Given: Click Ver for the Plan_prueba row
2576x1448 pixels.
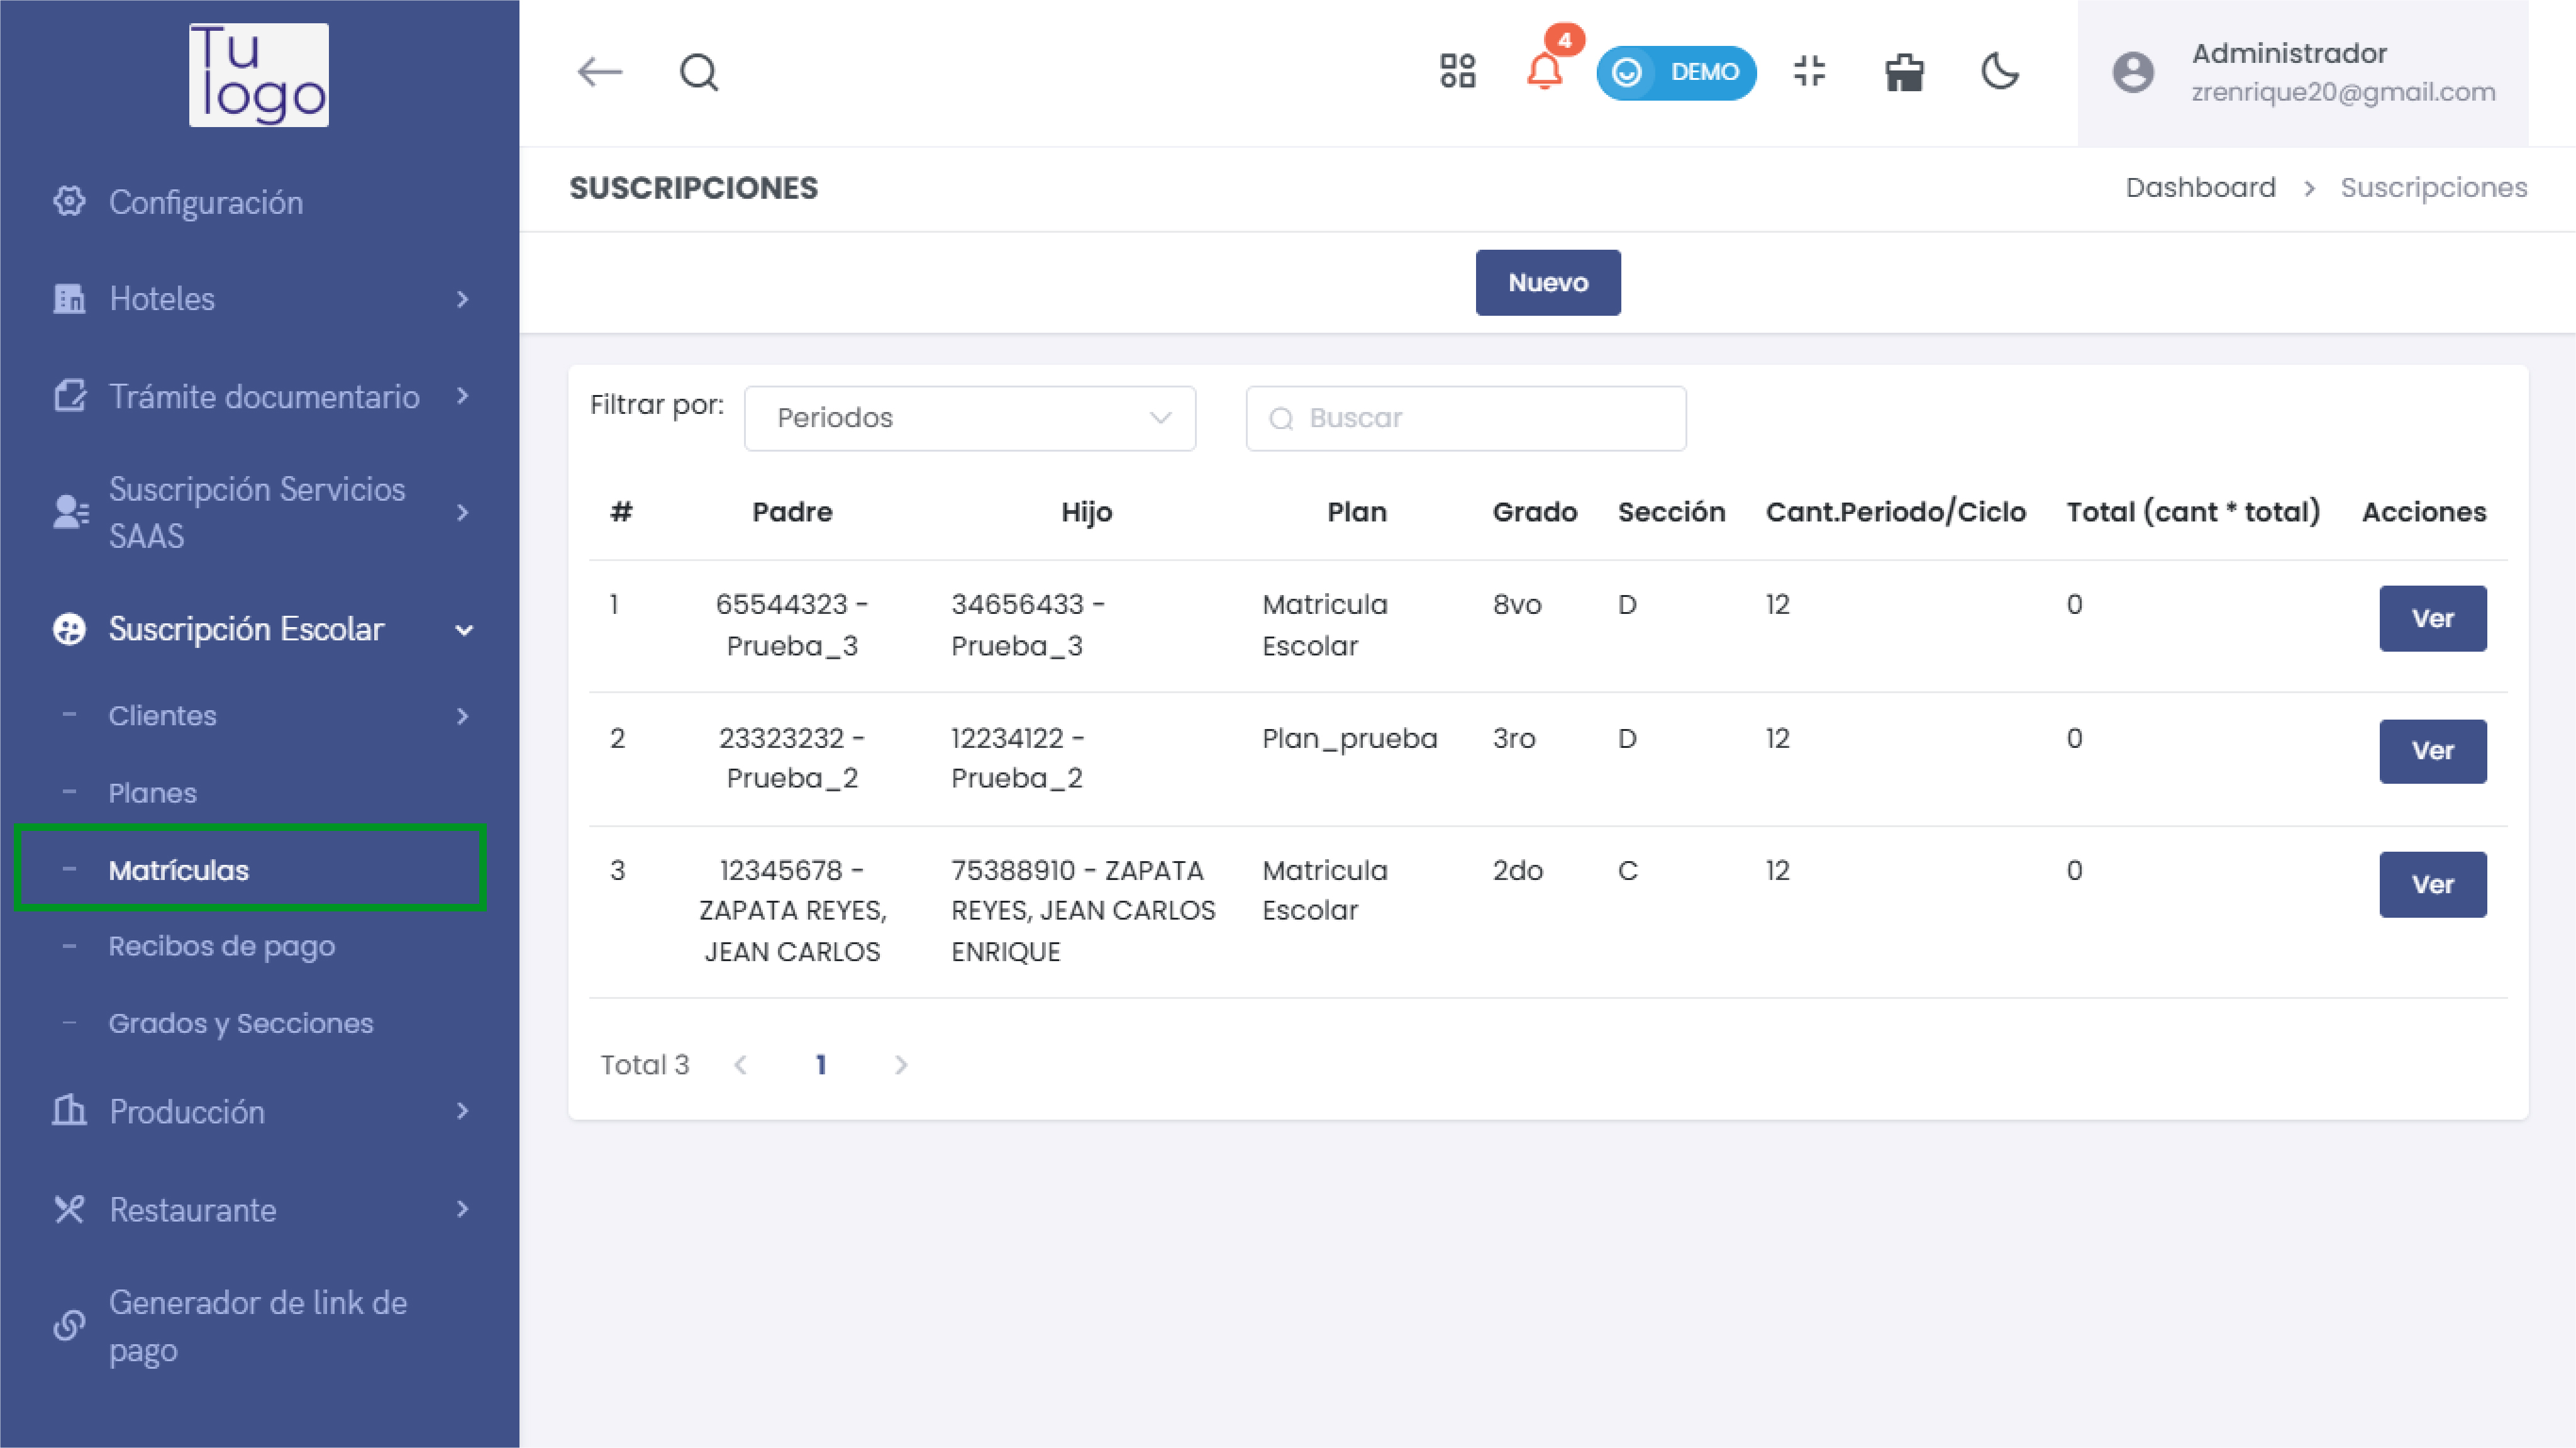Looking at the screenshot, I should (2432, 751).
